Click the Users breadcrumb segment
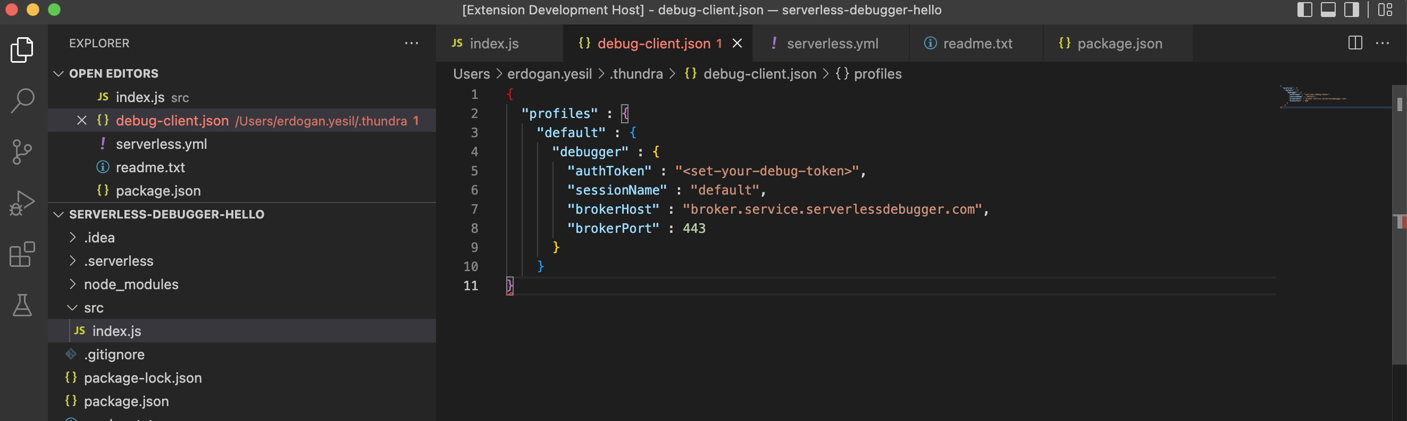Screen dimensions: 1407x421 pos(471,74)
